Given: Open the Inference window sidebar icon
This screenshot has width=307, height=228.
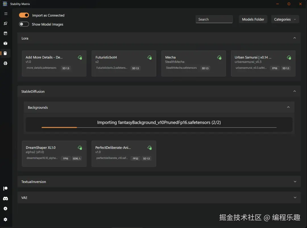Looking at the screenshot, I should pyautogui.click(x=5, y=34).
